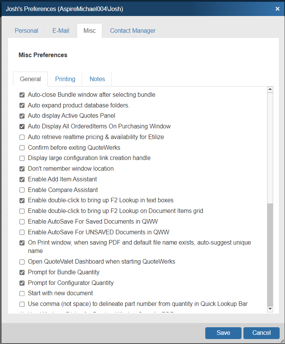
Task: Disable Enable Add Item Assistant option
Action: point(22,179)
